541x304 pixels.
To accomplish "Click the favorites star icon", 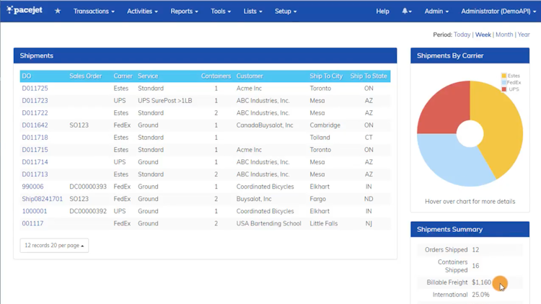I will (x=58, y=11).
